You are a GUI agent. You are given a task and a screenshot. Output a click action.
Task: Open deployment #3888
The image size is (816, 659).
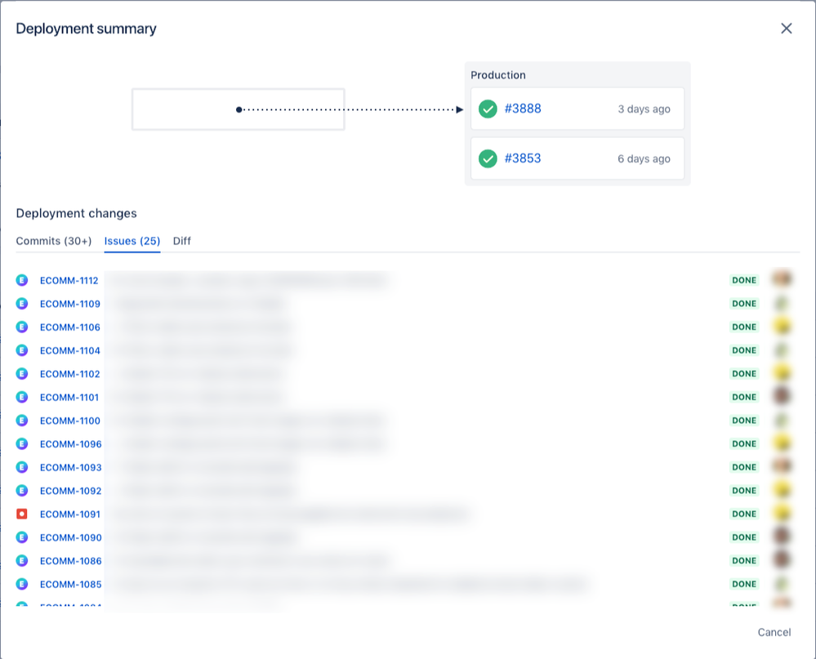(x=524, y=109)
